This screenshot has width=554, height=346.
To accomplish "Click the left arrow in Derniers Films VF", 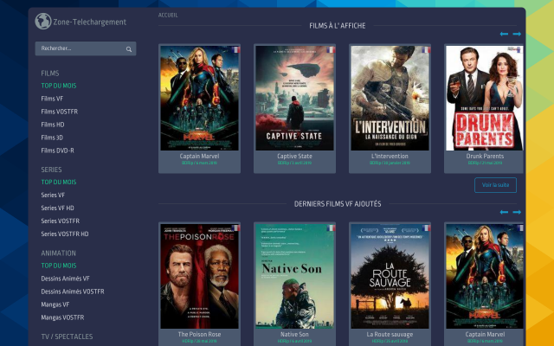I will (x=504, y=212).
